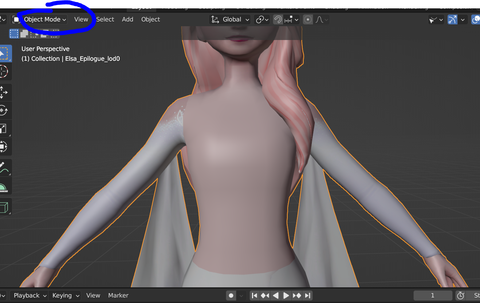Select the Annotate tool

3,168
